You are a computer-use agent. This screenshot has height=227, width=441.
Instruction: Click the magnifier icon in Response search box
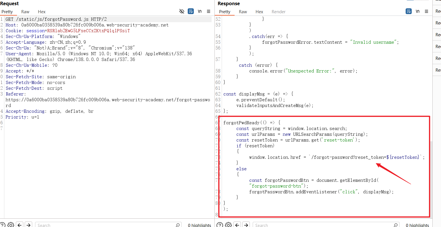[396, 225]
